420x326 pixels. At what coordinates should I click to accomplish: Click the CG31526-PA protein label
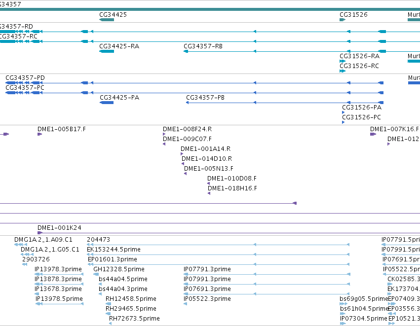click(362, 108)
